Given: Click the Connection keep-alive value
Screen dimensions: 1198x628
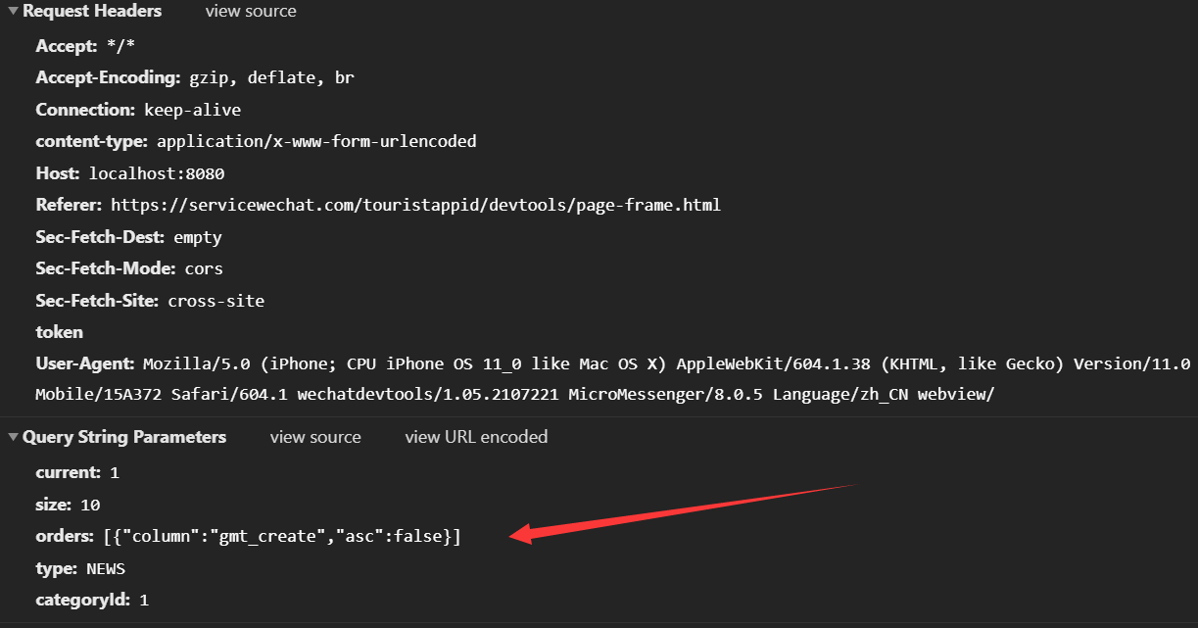Looking at the screenshot, I should click(192, 110).
